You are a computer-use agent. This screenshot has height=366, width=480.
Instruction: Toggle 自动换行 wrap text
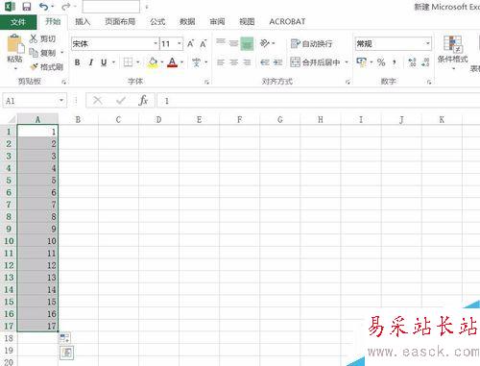point(311,43)
